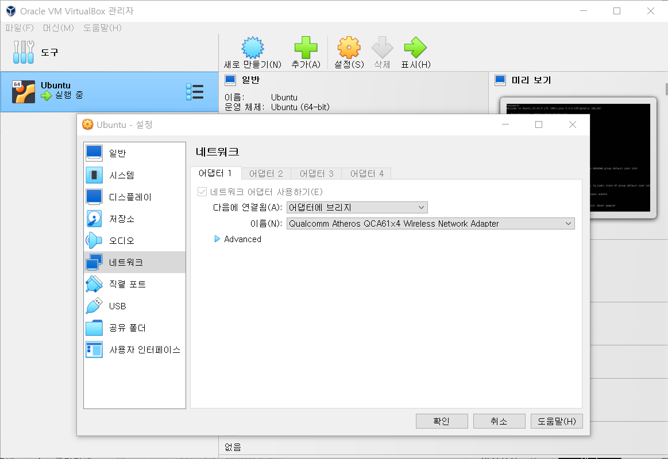Select the USB settings icon

94,305
